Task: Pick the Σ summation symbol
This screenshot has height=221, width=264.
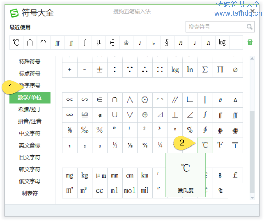Action: click(205, 70)
